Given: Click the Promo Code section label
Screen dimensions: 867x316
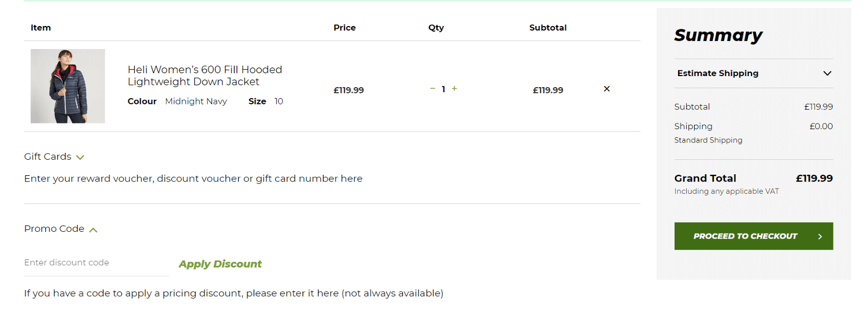Looking at the screenshot, I should 54,229.
